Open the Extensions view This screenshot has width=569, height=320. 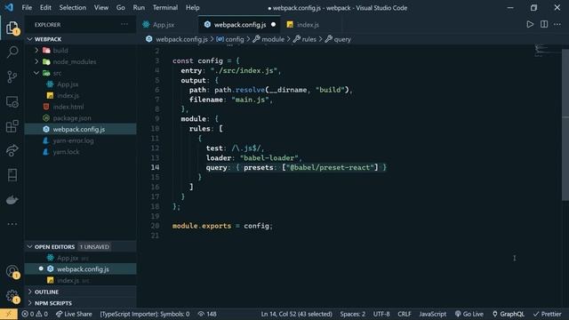pyautogui.click(x=12, y=126)
